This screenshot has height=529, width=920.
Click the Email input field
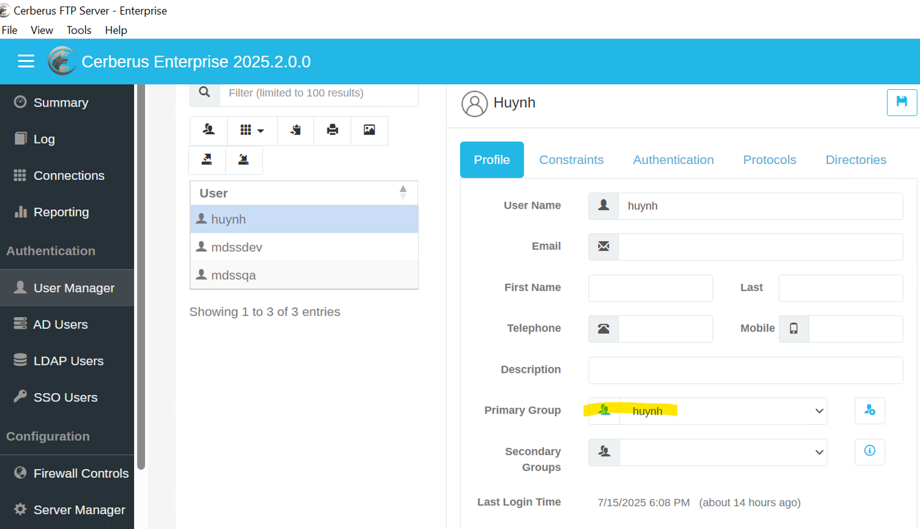tap(760, 247)
